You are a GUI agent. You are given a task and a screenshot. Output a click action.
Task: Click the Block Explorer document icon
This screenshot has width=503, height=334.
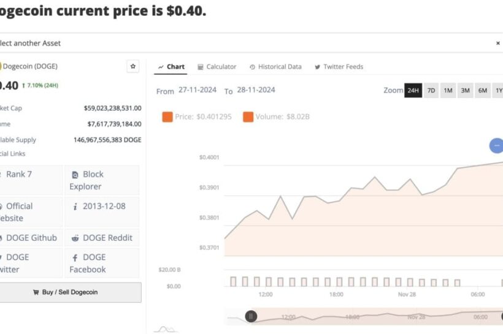coord(75,175)
